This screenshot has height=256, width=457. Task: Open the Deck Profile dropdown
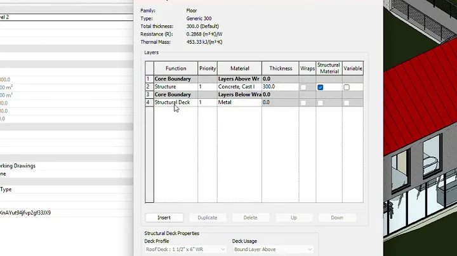(x=185, y=249)
